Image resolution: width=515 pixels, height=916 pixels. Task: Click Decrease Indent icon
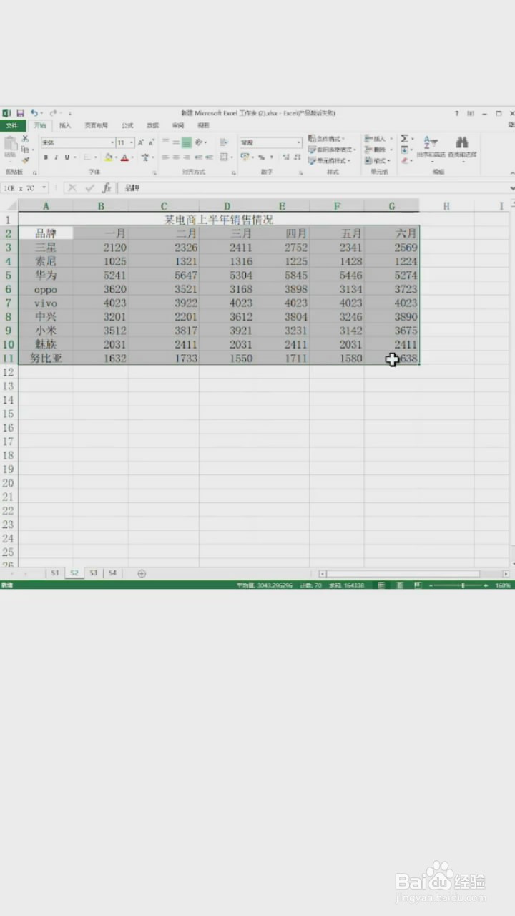tap(198, 157)
